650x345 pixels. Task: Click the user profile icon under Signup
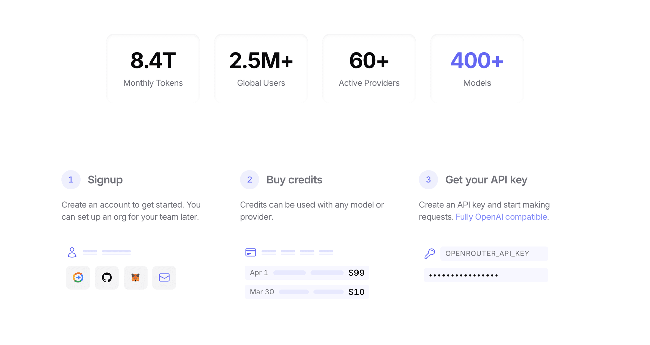coord(72,252)
